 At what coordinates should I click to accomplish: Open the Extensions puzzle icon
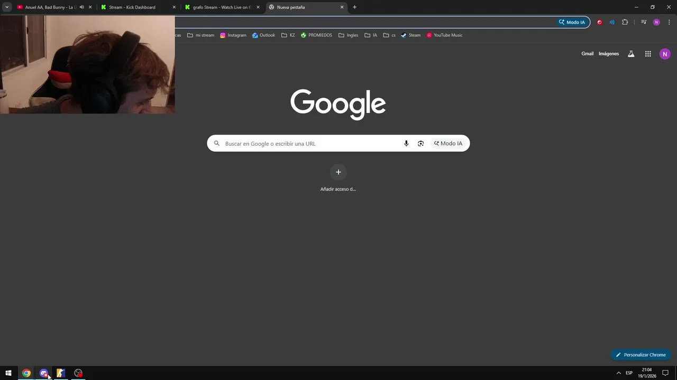click(625, 22)
